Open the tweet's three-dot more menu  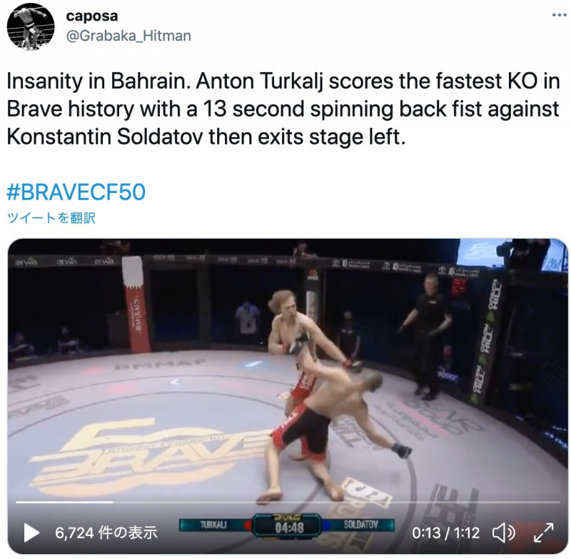coord(559,15)
